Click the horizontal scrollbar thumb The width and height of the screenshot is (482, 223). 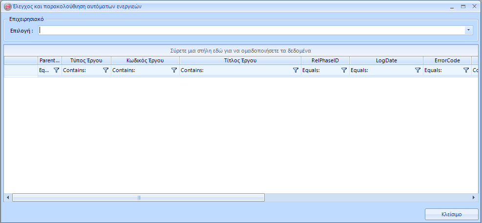pos(138,198)
